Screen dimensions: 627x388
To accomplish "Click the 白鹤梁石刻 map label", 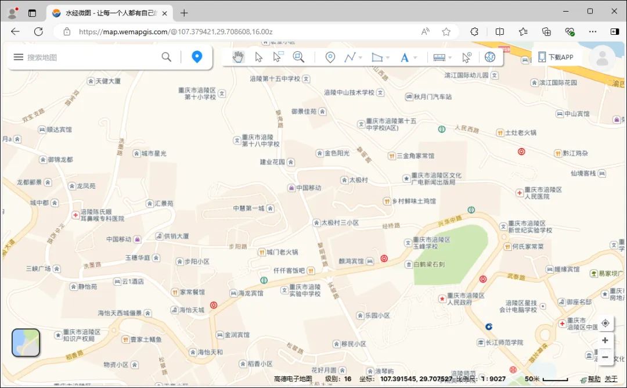I will tap(429, 264).
